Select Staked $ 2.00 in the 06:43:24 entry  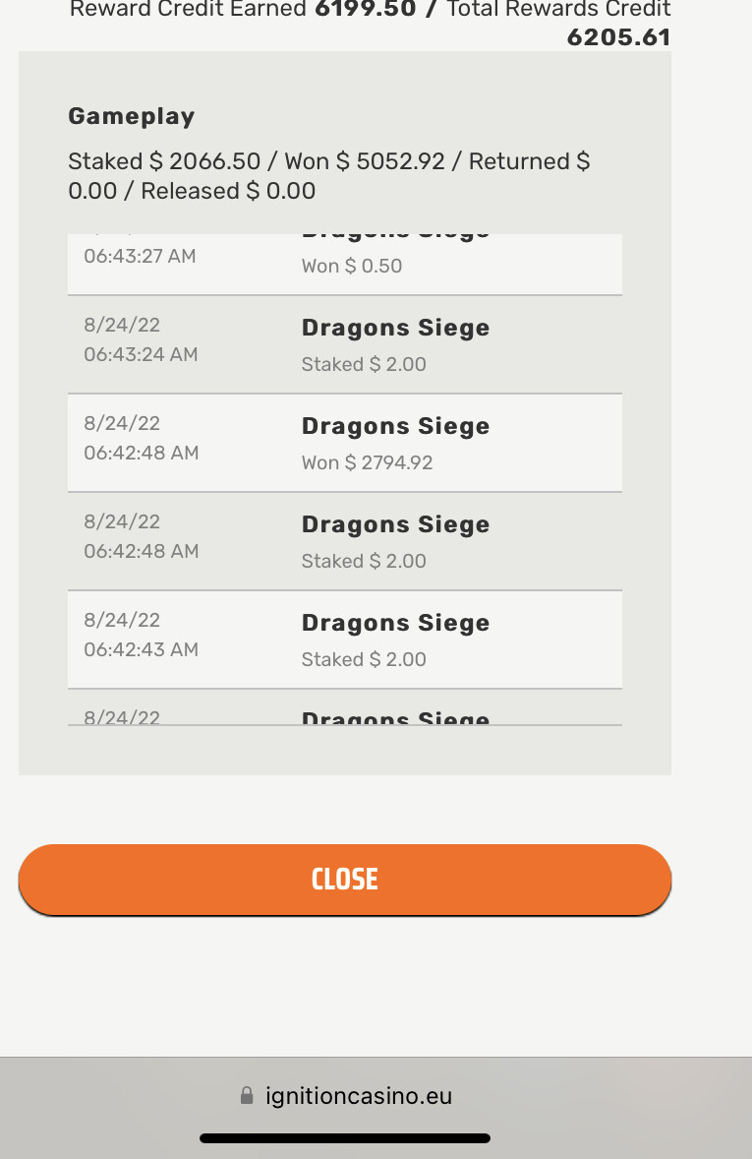pyautogui.click(x=364, y=364)
